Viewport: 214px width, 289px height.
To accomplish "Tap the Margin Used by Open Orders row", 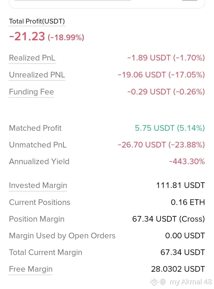I will point(107,236).
